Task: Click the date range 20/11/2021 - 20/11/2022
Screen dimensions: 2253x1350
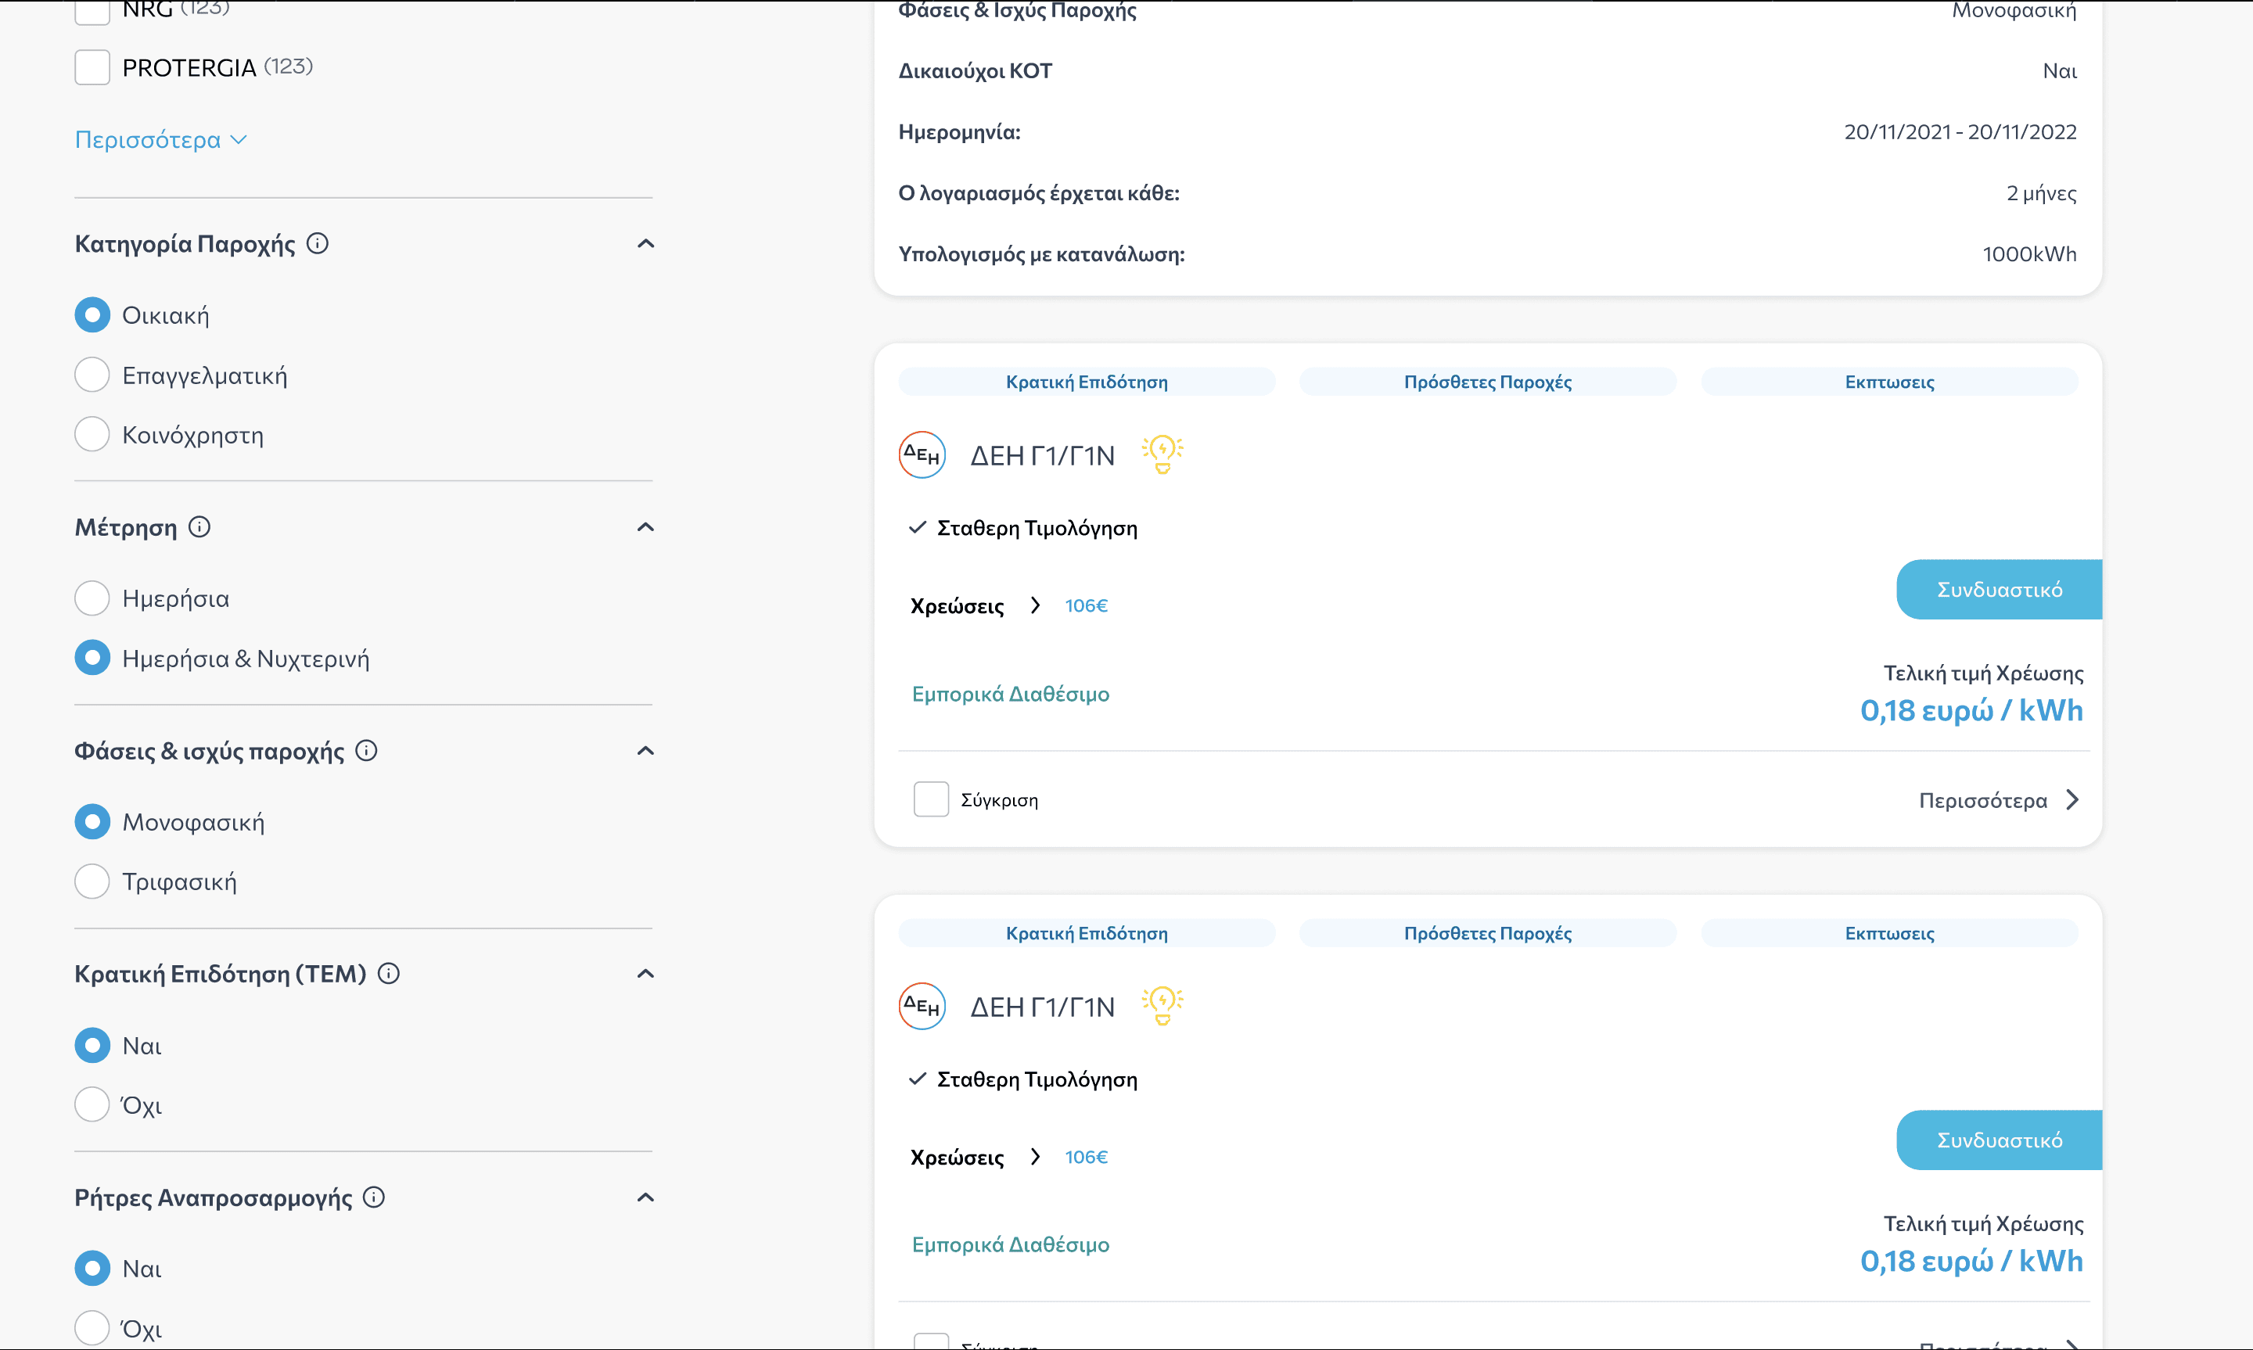Action: 1960,132
